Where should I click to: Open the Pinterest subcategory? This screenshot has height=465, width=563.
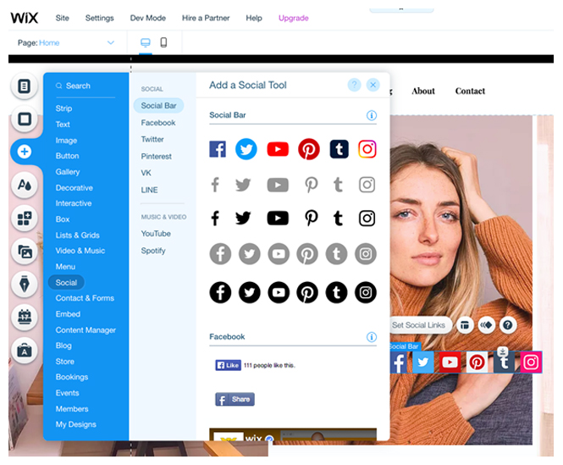tap(156, 157)
